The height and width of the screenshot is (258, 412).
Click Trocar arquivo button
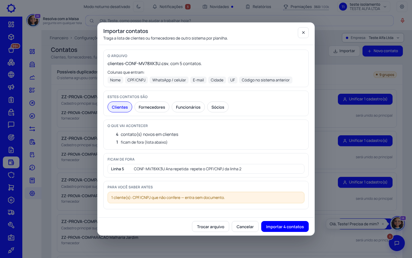coord(211,226)
